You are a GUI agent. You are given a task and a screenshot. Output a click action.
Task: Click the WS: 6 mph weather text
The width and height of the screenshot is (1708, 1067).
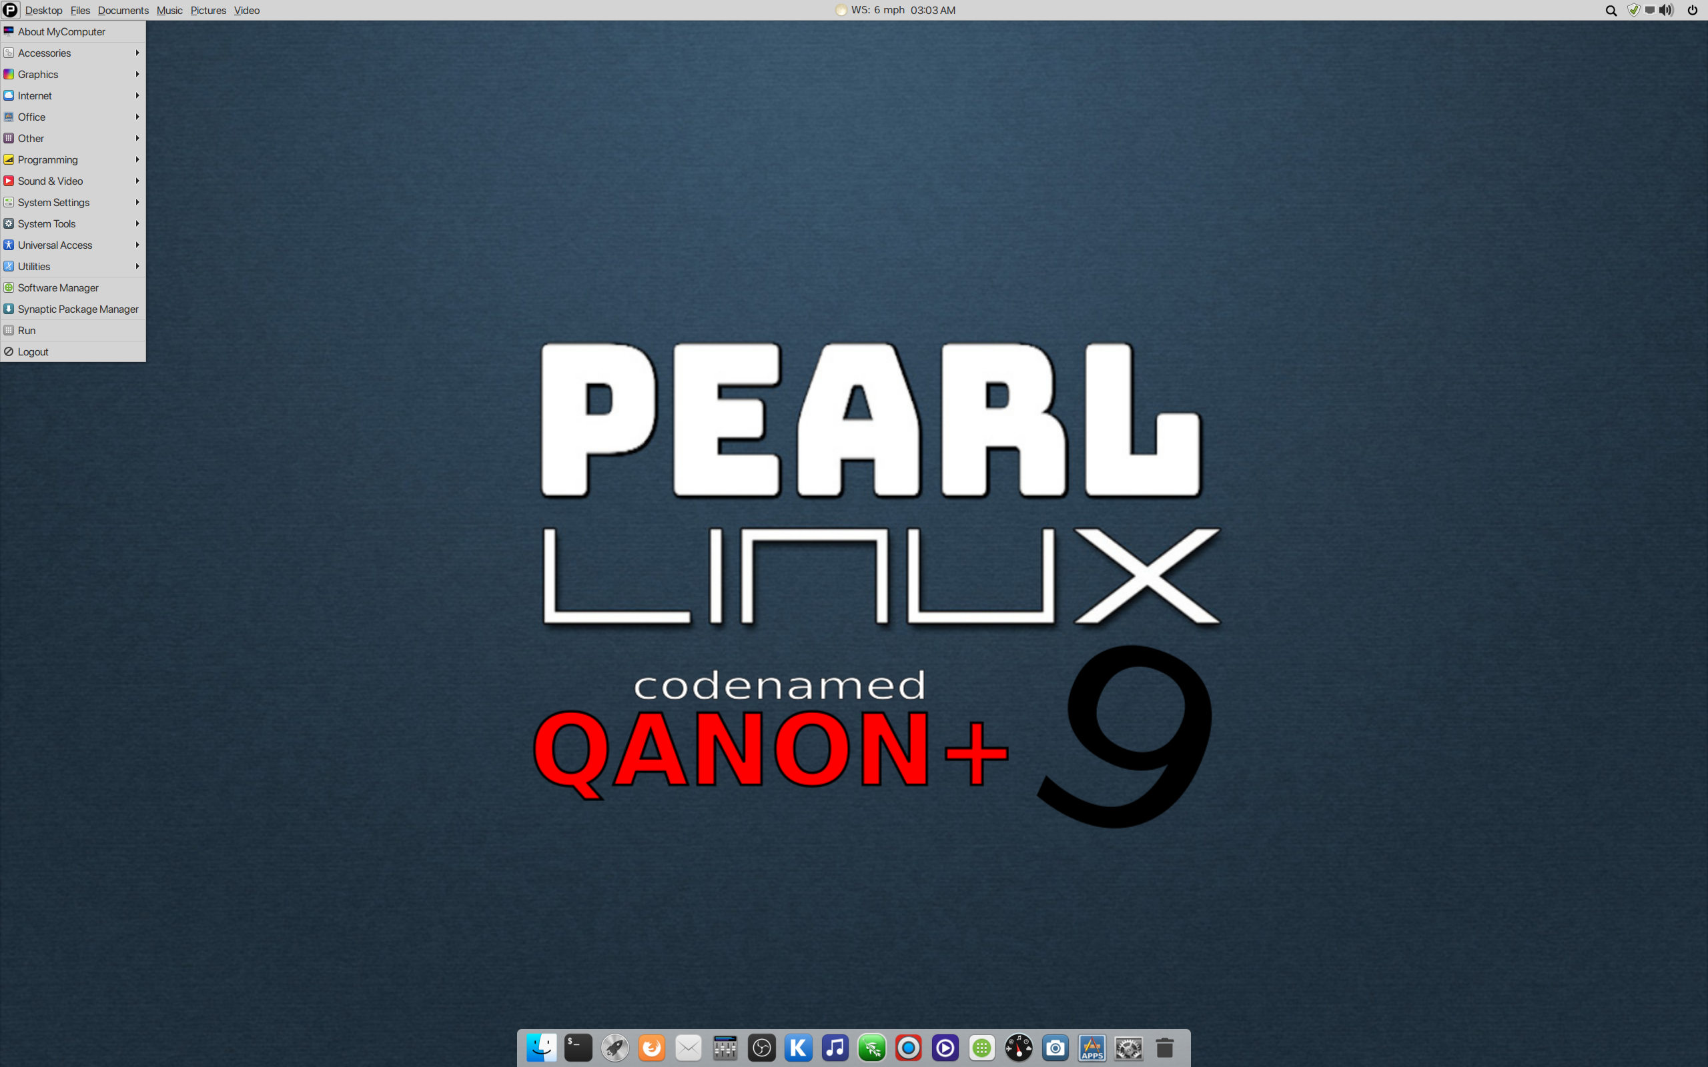(877, 10)
